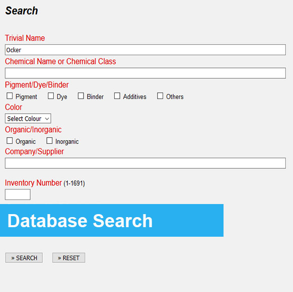Tick the Pigment checkbox
293x292 pixels.
(x=10, y=96)
